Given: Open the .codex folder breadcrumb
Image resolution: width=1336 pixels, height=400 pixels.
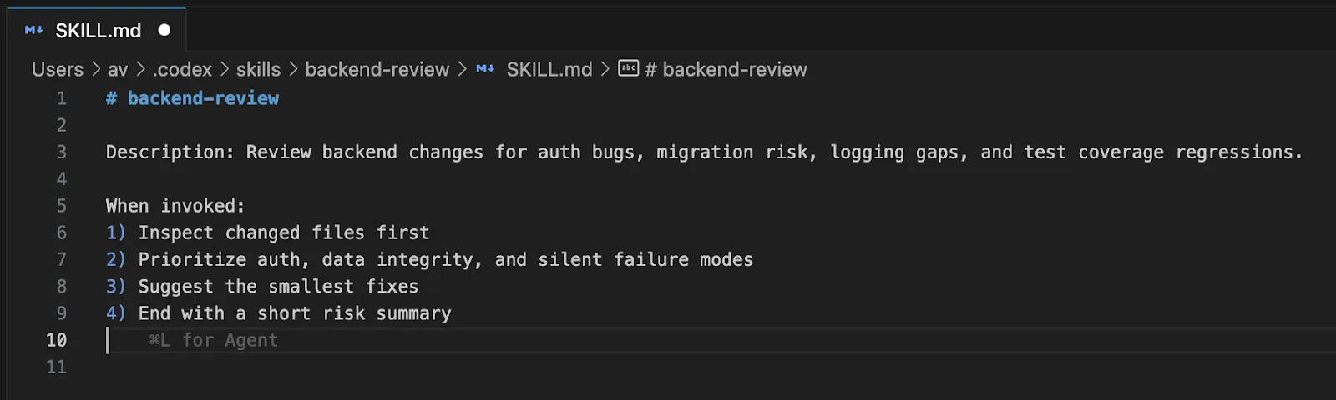Looking at the screenshot, I should (182, 69).
